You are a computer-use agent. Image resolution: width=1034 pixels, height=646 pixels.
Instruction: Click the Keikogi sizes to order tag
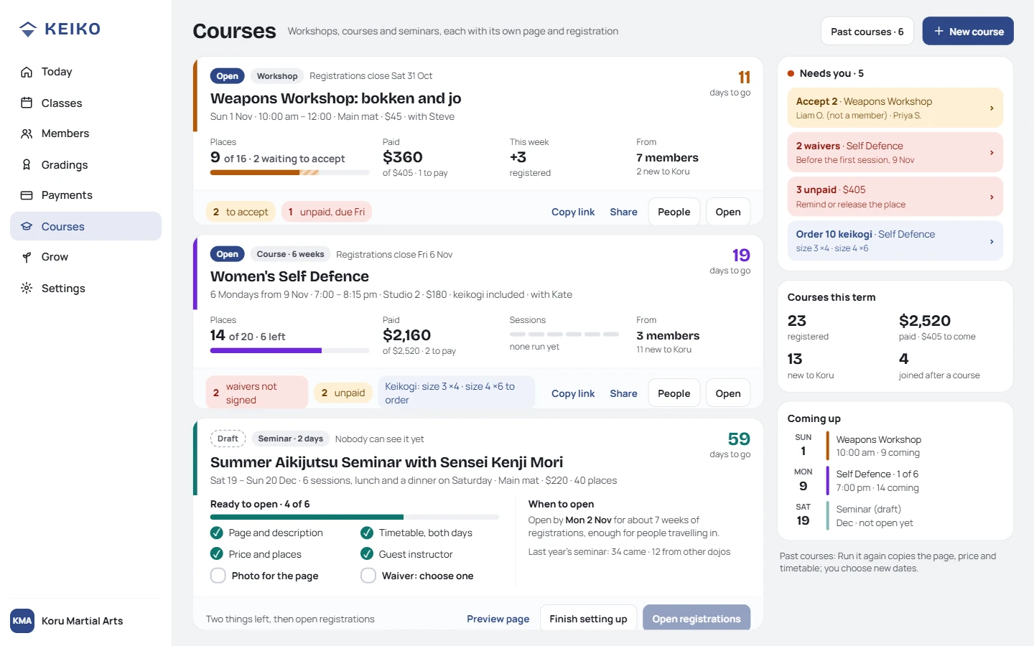coord(456,393)
